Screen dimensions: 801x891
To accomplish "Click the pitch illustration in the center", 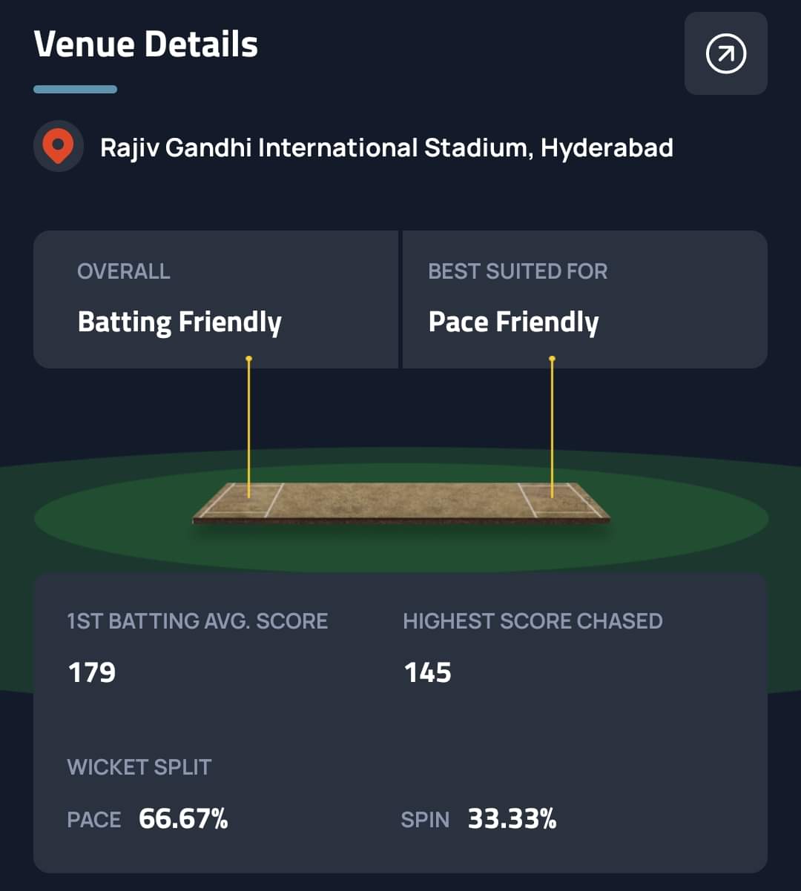I will 400,502.
